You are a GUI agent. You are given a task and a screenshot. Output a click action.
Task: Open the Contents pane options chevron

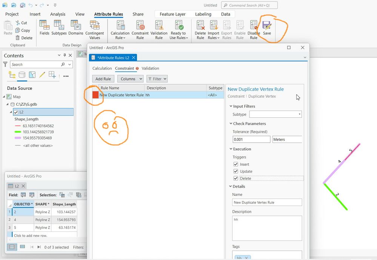tap(59, 55)
